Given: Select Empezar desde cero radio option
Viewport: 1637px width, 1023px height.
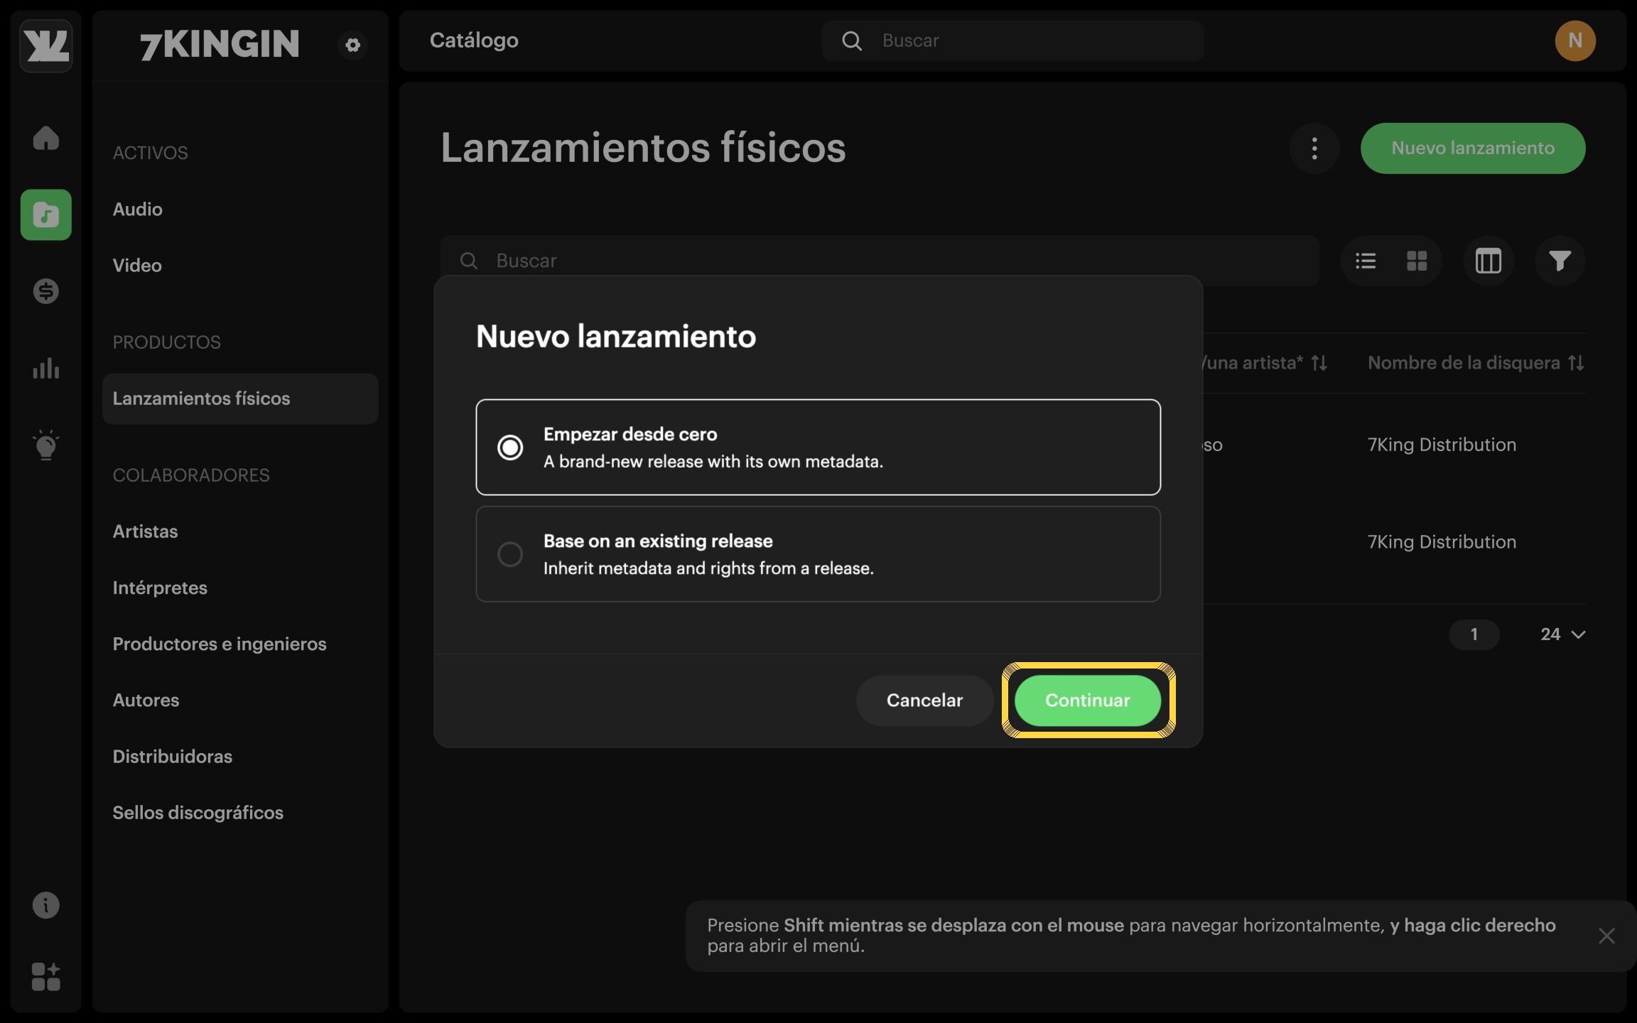Looking at the screenshot, I should click(818, 447).
